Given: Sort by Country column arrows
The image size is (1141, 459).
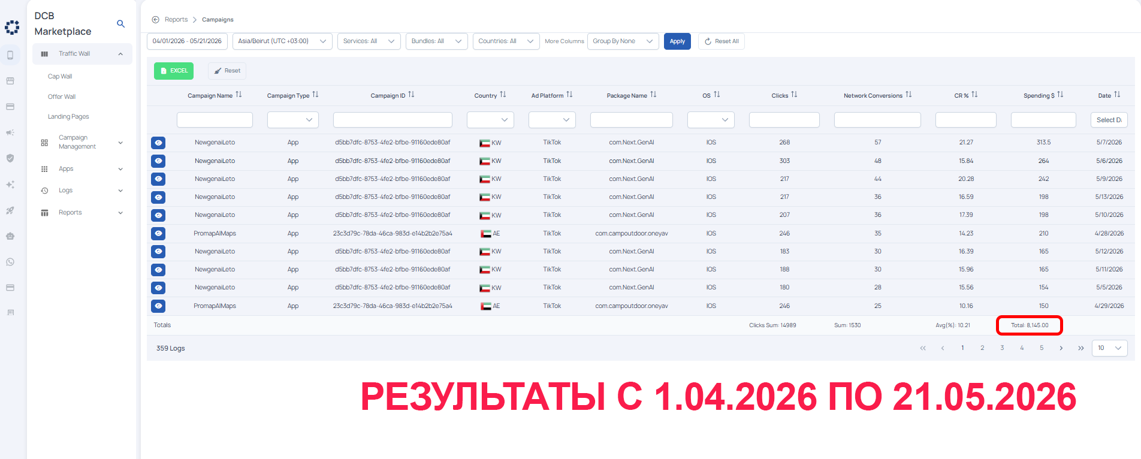Looking at the screenshot, I should click(x=503, y=95).
